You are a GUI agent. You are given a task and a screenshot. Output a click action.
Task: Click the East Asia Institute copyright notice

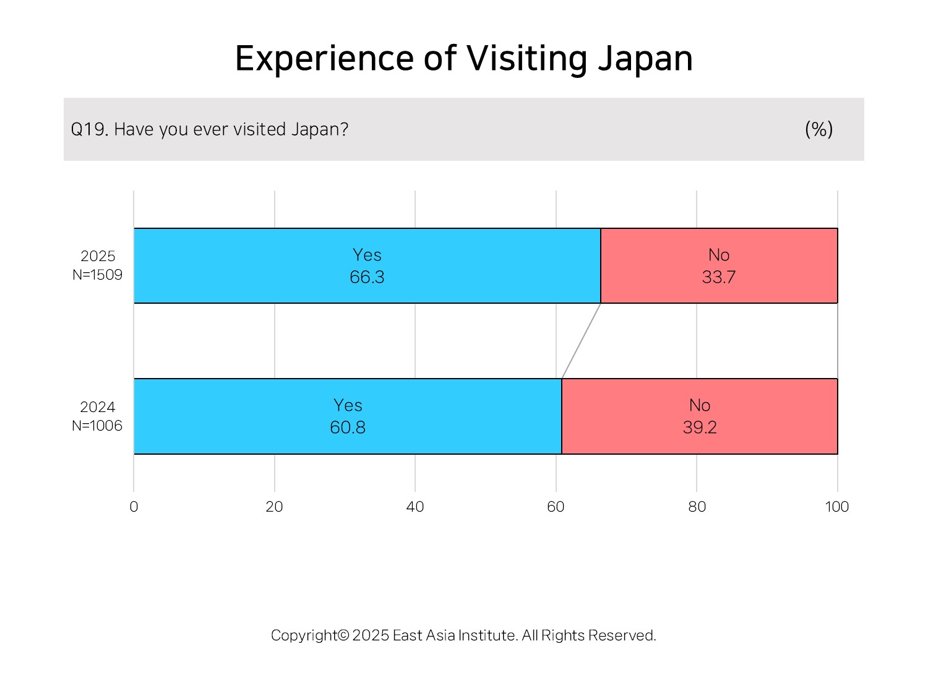point(463,635)
